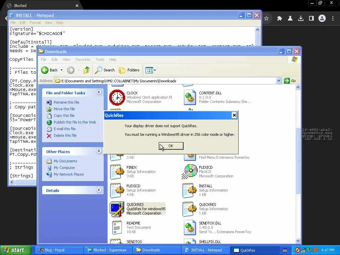
Task: Open the Back history dropdown arrow
Action: point(61,70)
